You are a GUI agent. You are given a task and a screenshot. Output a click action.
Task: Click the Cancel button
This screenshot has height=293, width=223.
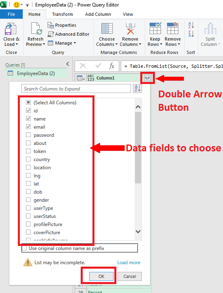click(x=130, y=276)
